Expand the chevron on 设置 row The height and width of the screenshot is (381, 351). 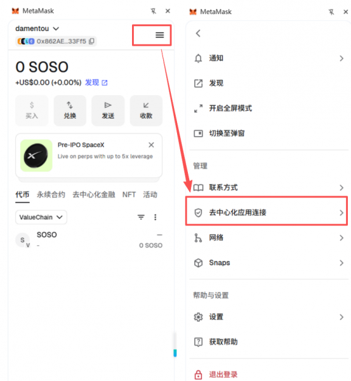click(x=341, y=317)
